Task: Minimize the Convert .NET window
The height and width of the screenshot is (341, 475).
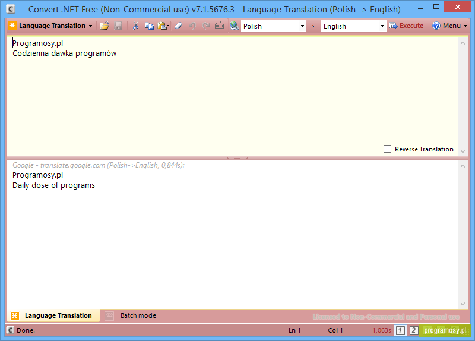Action: click(420, 8)
